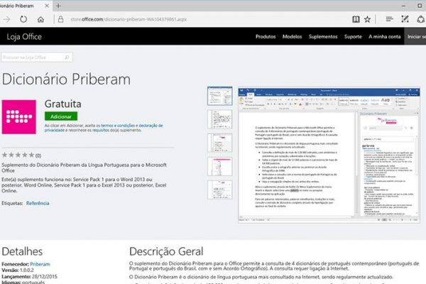Click the Procurar na Loja Office field
Screen dimensions: 426x284
(27, 56)
